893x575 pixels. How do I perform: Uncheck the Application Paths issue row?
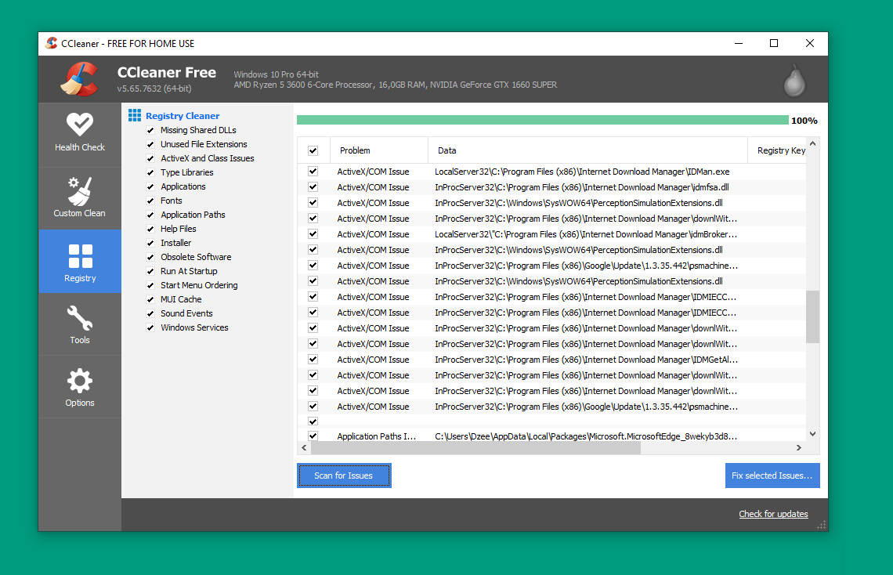click(x=313, y=436)
